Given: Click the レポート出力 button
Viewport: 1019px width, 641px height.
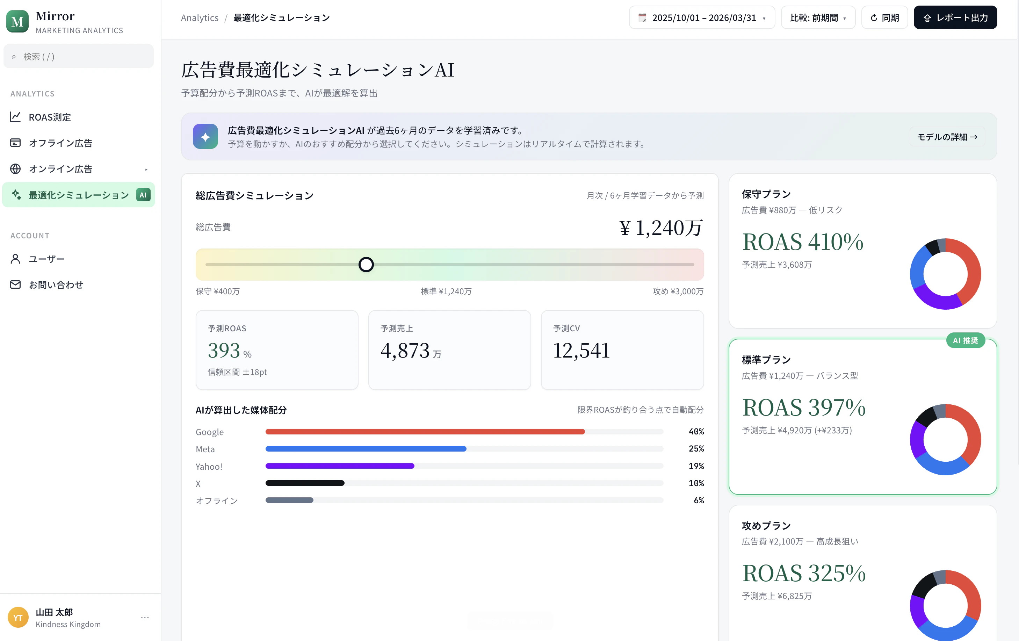Looking at the screenshot, I should tap(955, 18).
